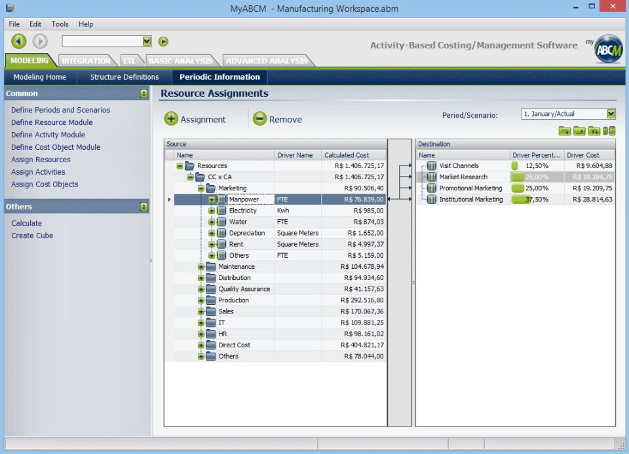Click the mapping grid icon above Destination
This screenshot has width=629, height=454.
point(609,131)
